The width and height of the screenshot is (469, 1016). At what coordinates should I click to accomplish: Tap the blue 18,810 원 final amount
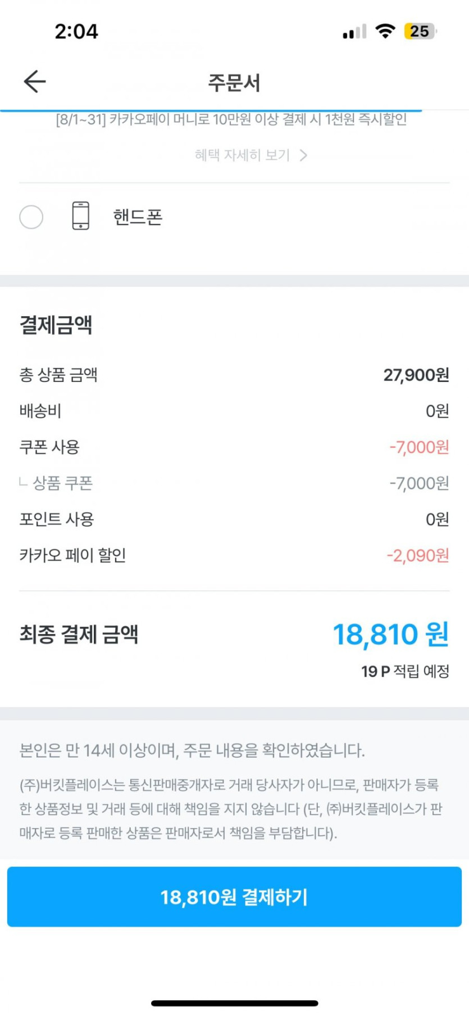390,635
